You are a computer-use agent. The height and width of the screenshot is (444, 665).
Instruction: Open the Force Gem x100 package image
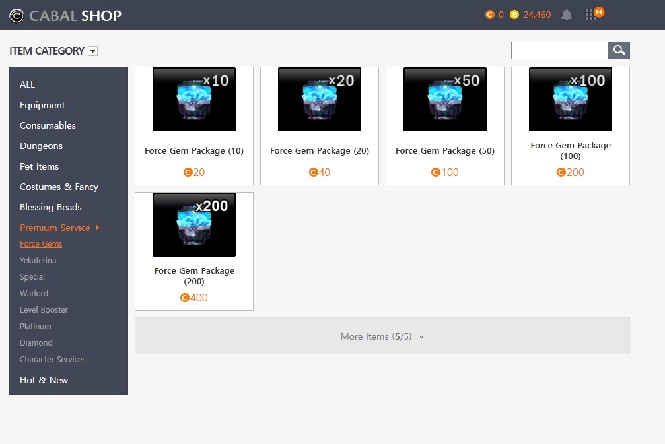(571, 99)
